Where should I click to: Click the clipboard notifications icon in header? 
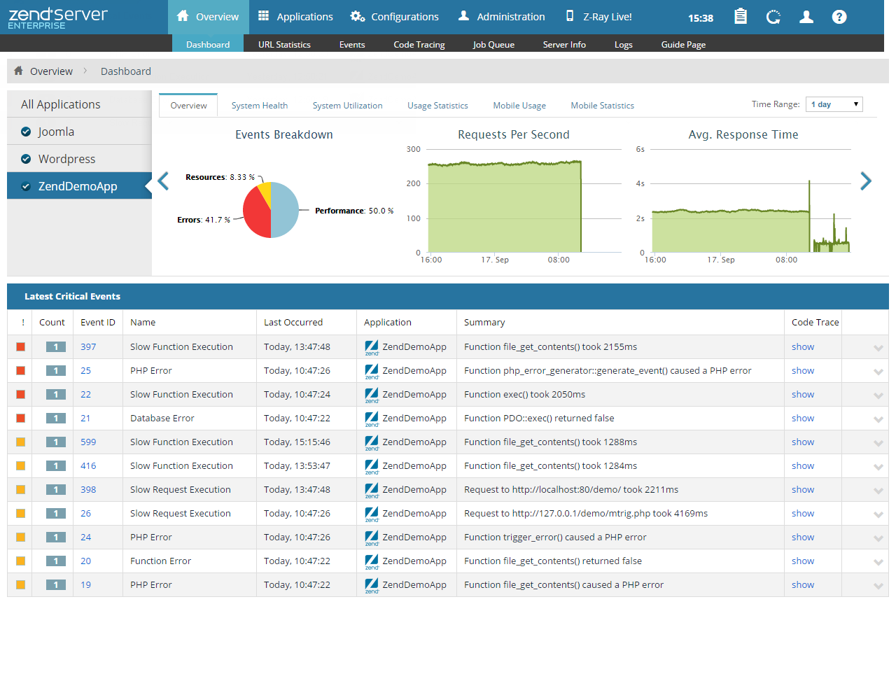coord(740,17)
